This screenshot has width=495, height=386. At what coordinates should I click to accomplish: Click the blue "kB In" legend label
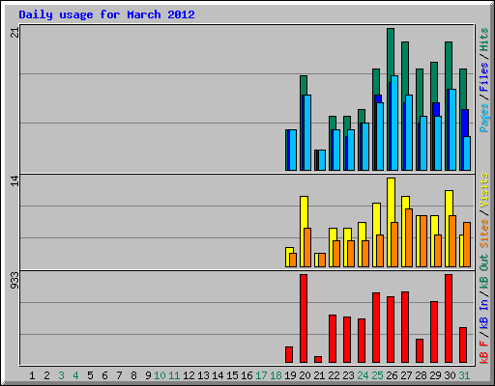click(x=484, y=314)
